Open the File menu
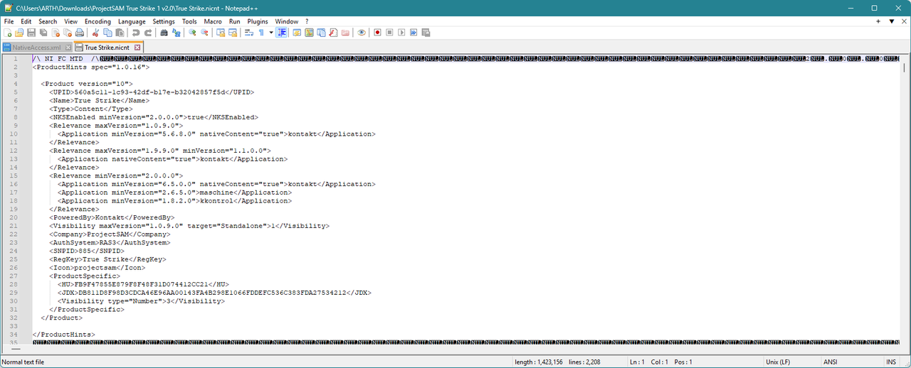911x368 pixels. 9,21
